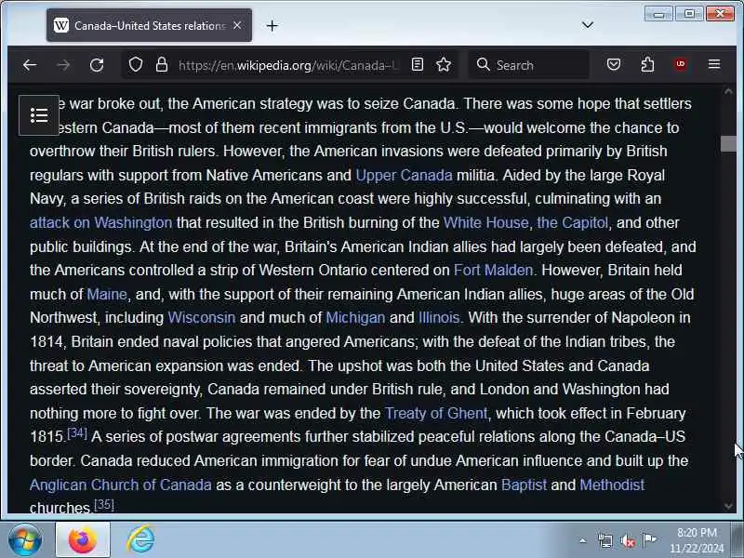Image resolution: width=744 pixels, height=558 pixels.
Task: Click the Show desktop strip beside the clock
Action: click(737, 539)
